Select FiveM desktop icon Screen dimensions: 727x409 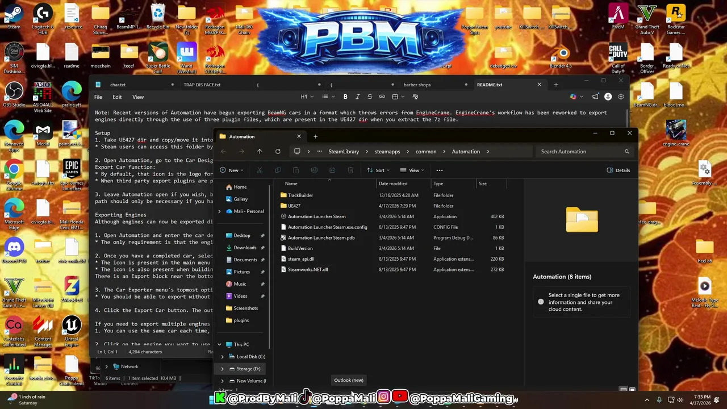[618, 17]
